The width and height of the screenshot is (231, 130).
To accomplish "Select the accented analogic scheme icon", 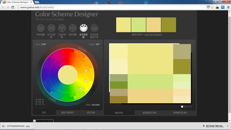I will coord(94,28).
